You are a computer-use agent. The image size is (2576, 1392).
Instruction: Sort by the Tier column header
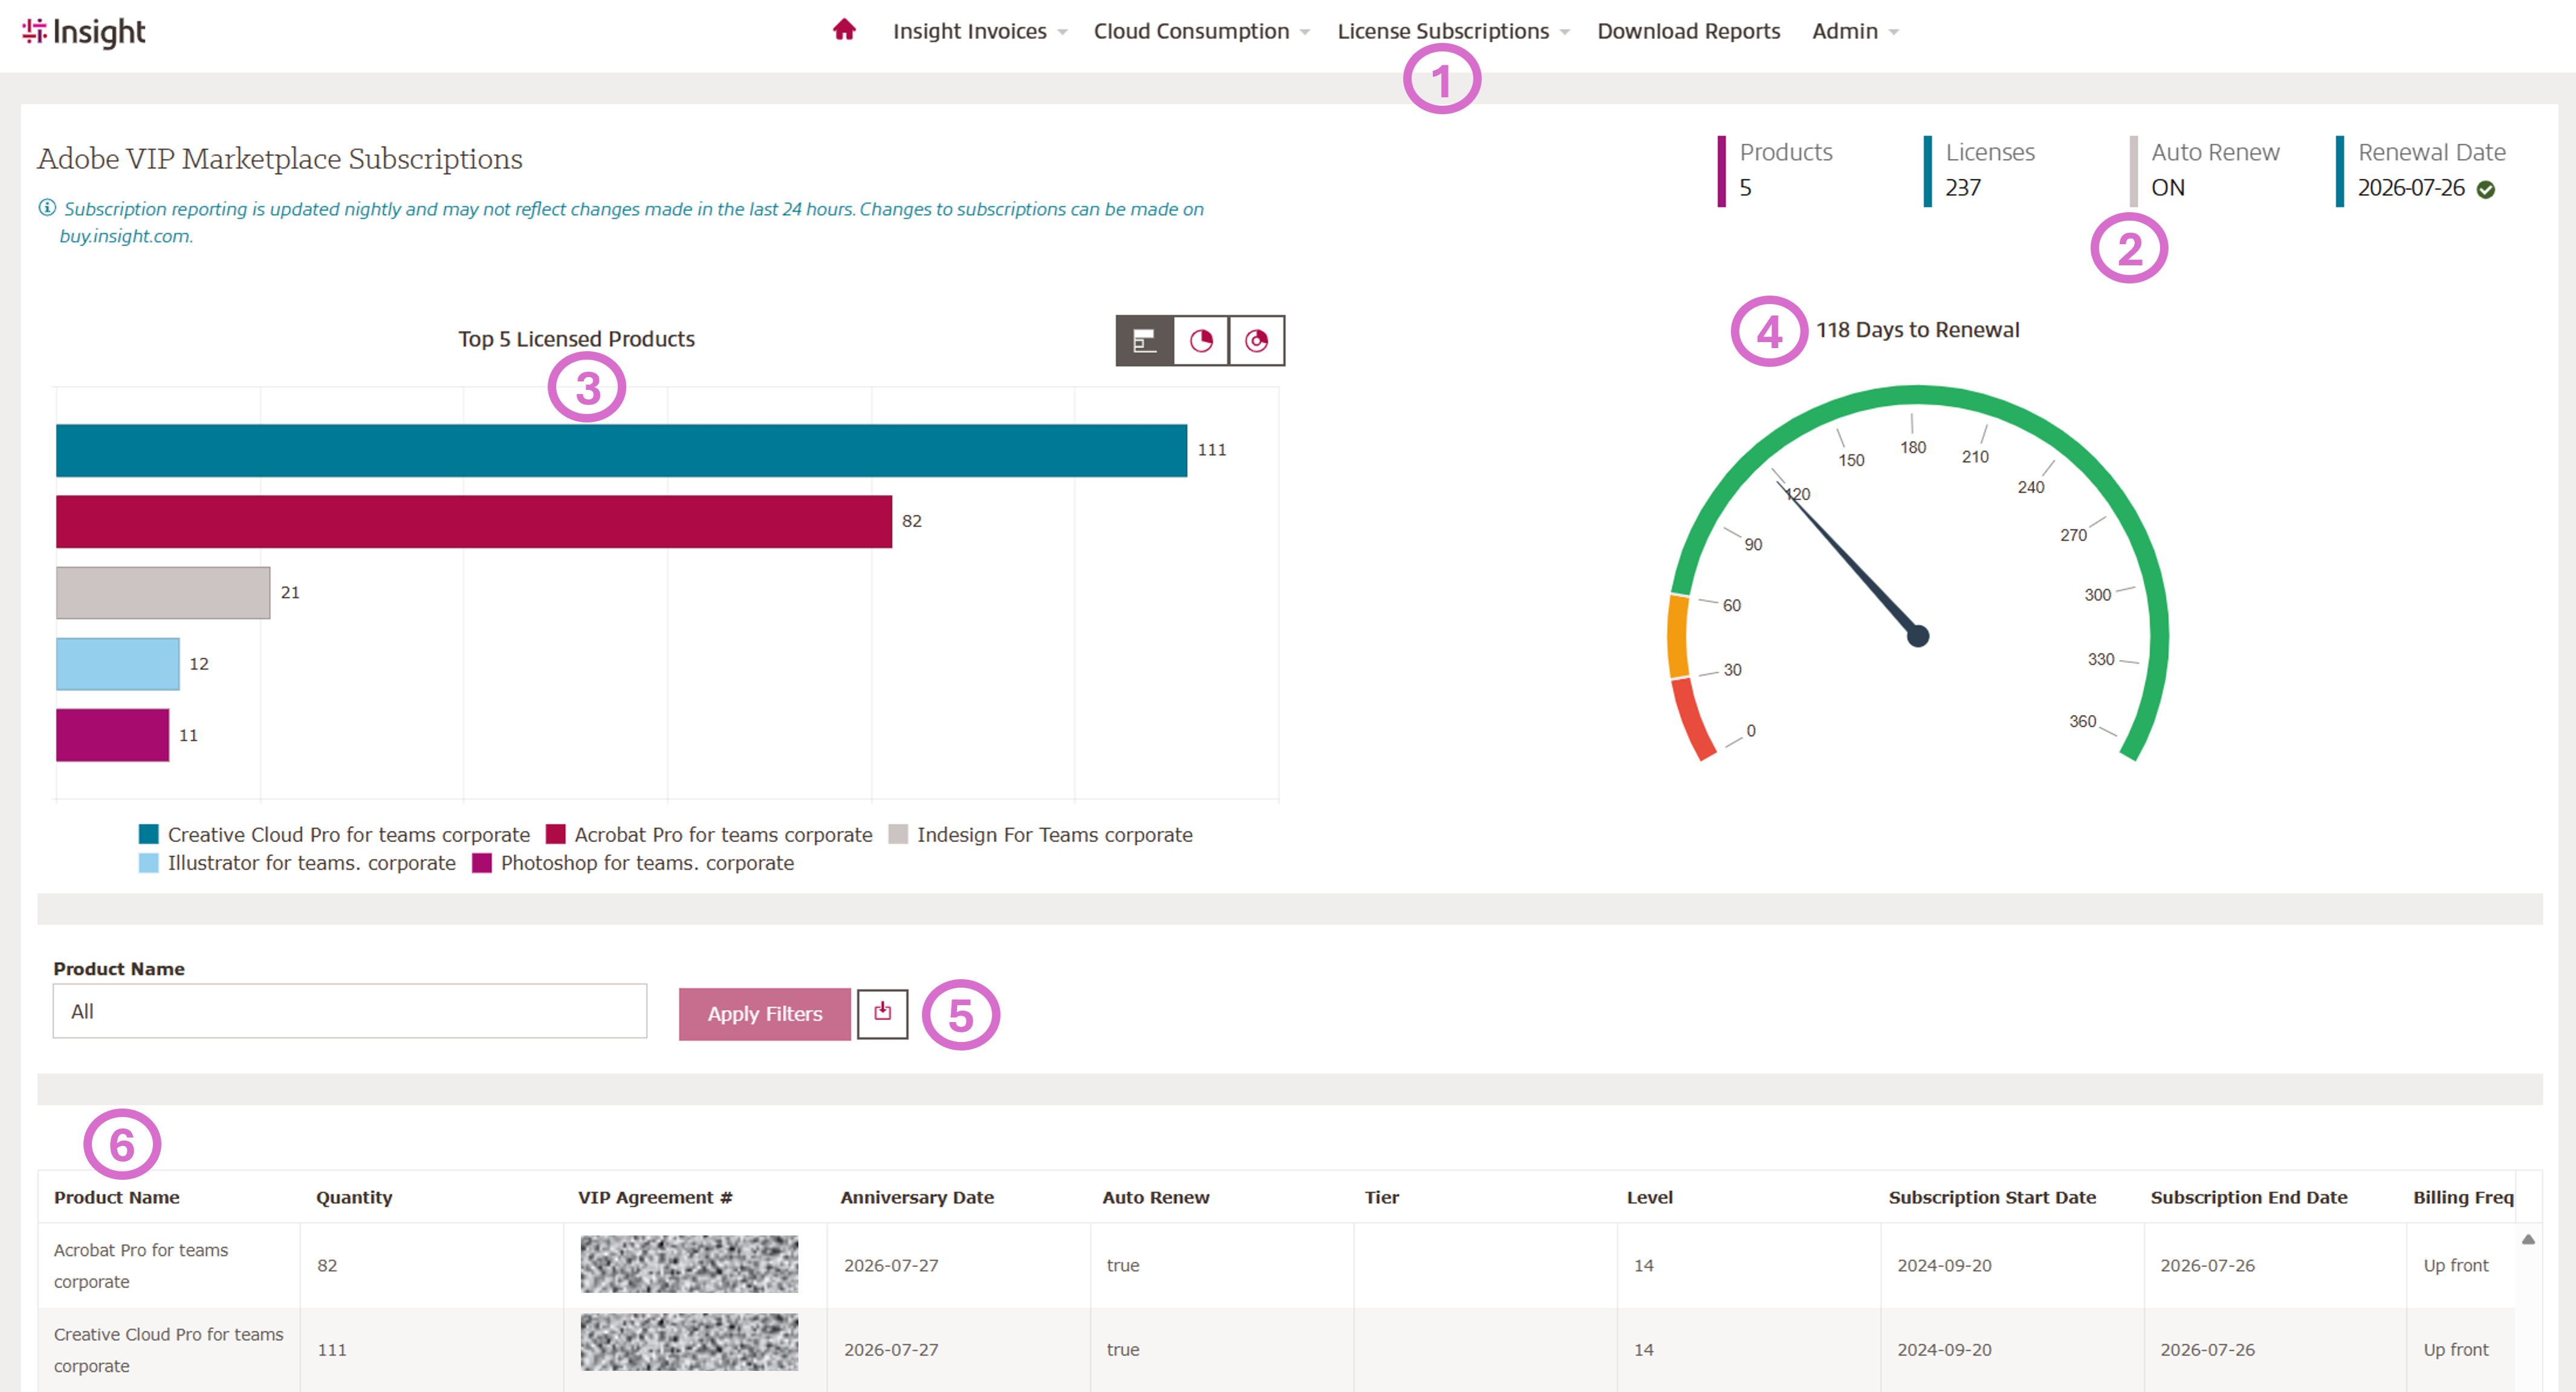(x=1382, y=1197)
